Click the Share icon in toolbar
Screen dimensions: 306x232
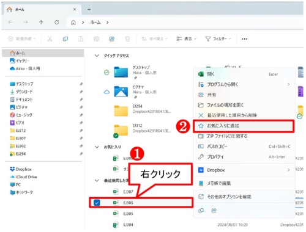112,38
